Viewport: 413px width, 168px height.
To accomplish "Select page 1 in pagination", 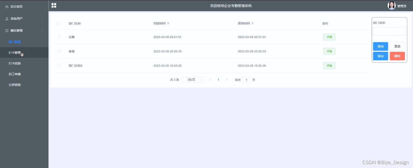I will coord(218,80).
